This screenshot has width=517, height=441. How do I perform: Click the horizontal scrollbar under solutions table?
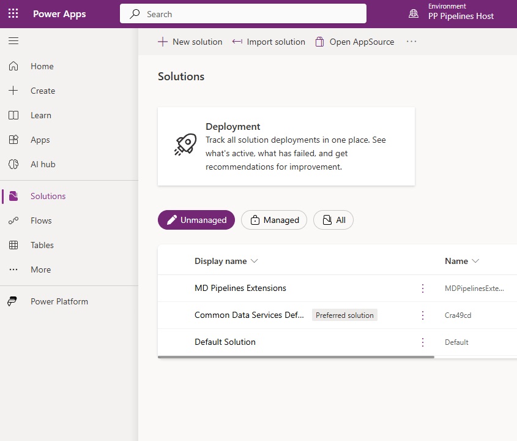click(296, 357)
